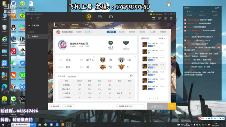Open the Internet Explorer desktop icon
This screenshot has width=226, height=127.
pos(4,41)
